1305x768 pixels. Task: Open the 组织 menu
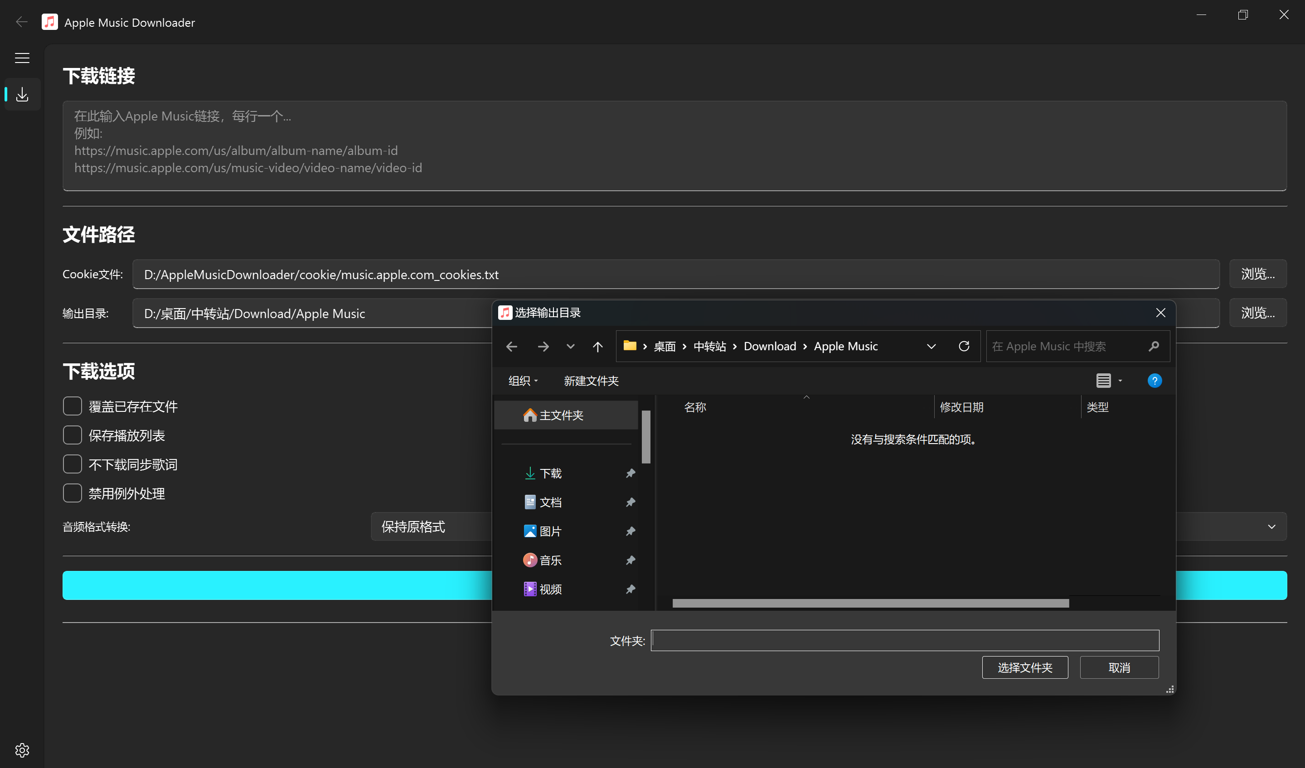pyautogui.click(x=523, y=381)
